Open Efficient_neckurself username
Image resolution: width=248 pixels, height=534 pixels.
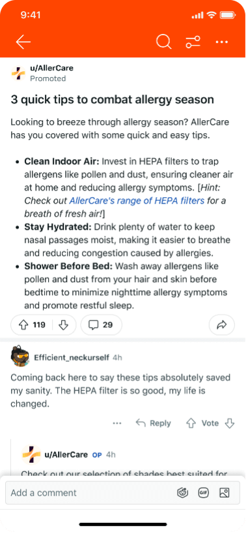(72, 358)
